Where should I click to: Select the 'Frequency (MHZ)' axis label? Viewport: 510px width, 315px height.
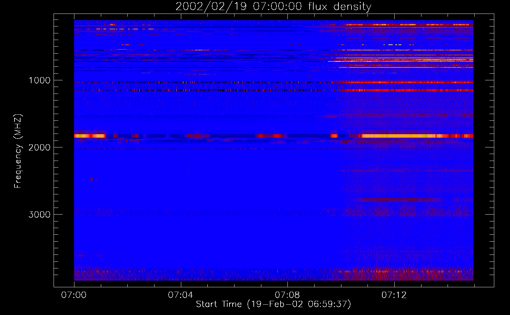tap(18, 151)
